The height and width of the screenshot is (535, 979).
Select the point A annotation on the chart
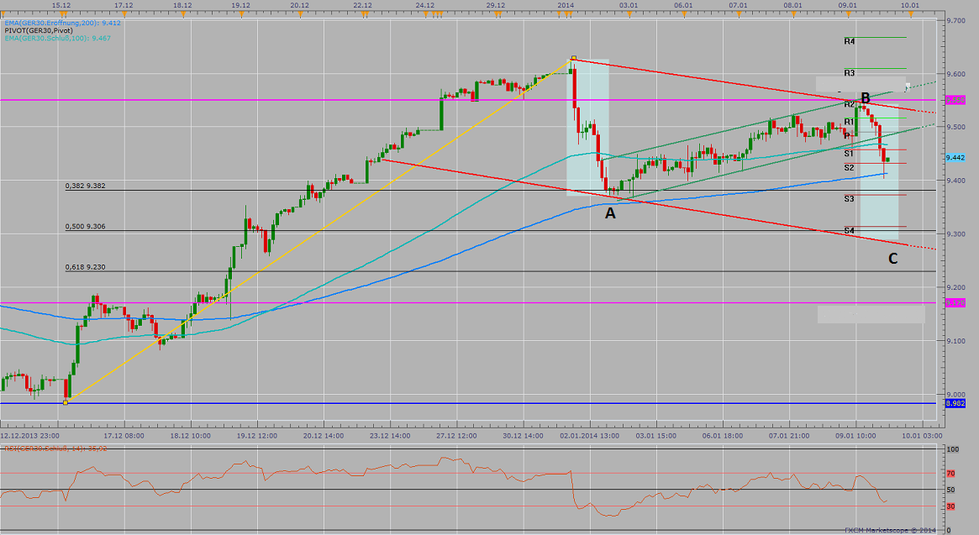[x=610, y=213]
